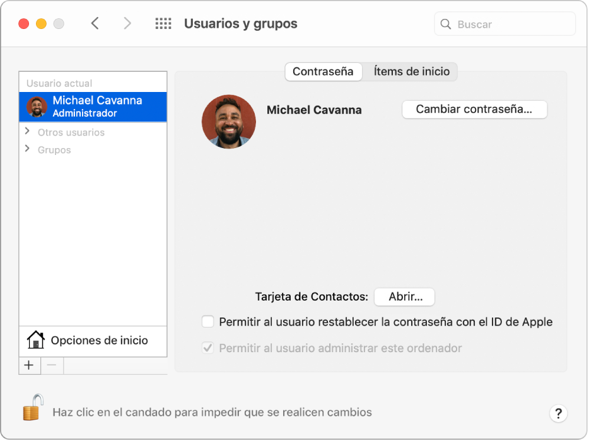Toggle the 'administrar este ordenador' checkbox

point(207,348)
